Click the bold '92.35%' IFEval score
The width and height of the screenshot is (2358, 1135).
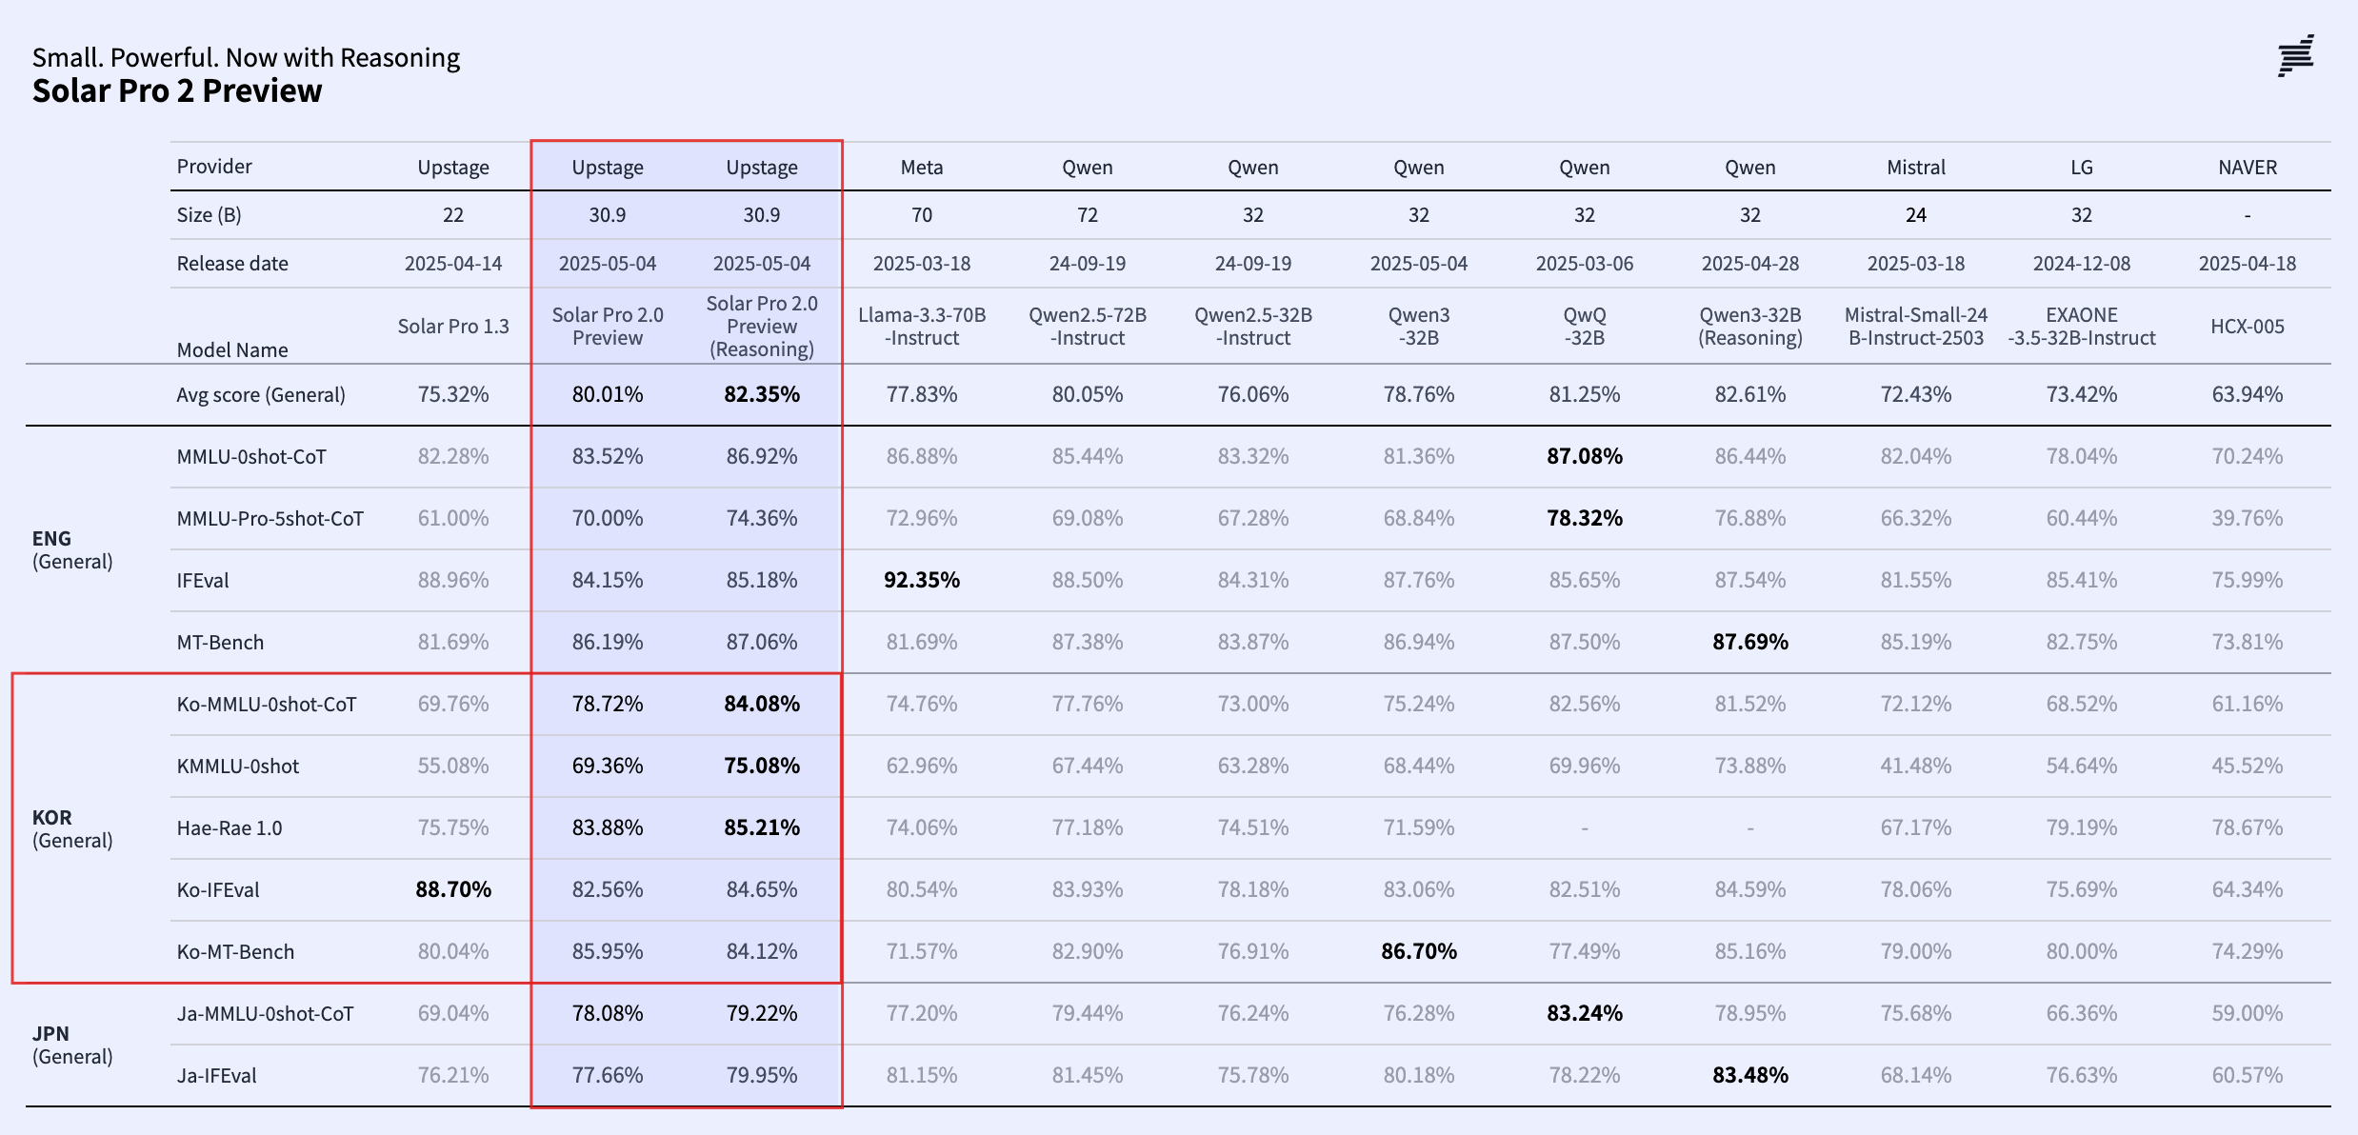click(x=922, y=580)
